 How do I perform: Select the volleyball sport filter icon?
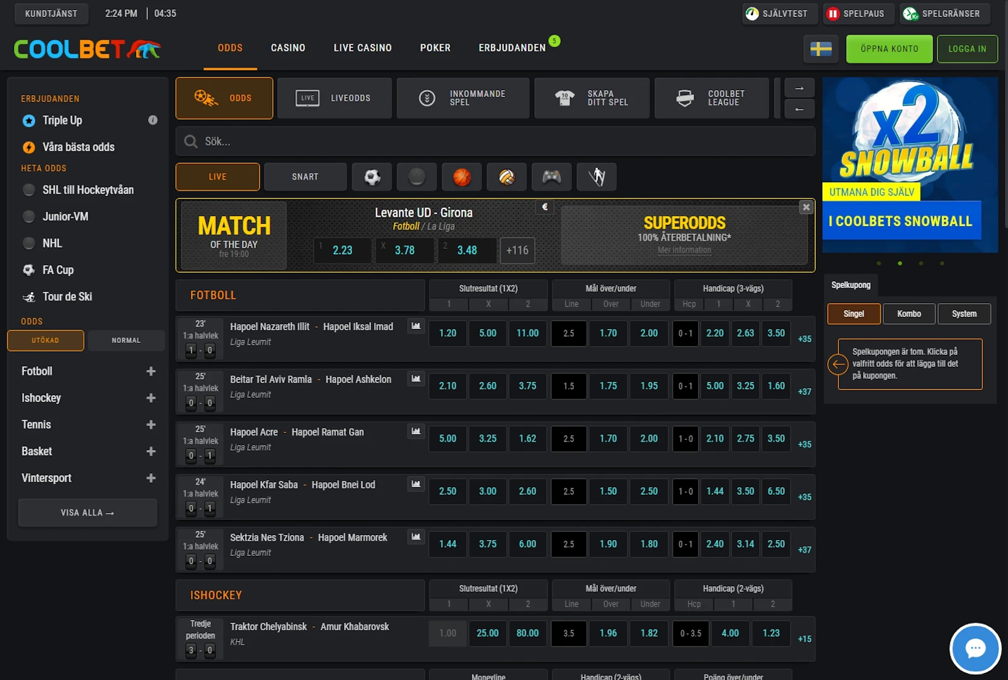point(507,177)
